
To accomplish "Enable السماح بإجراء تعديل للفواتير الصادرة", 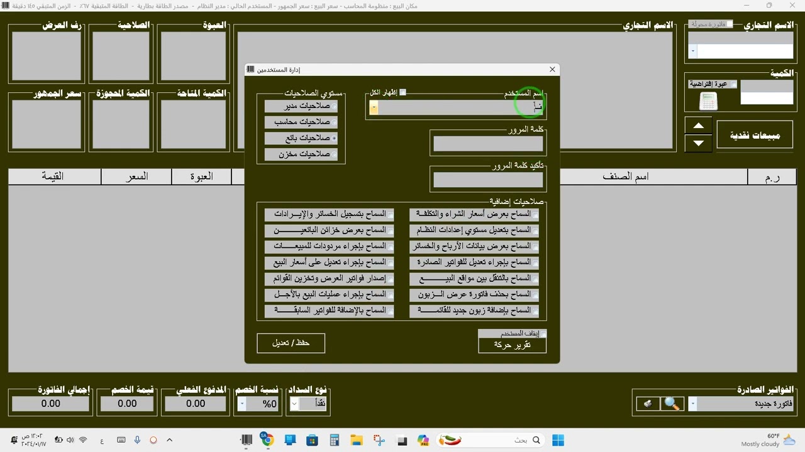I will coord(474,262).
